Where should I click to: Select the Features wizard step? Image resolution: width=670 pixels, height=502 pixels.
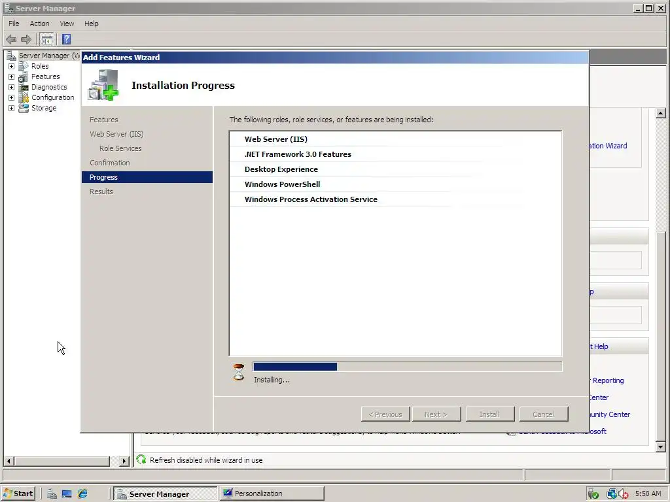point(104,120)
